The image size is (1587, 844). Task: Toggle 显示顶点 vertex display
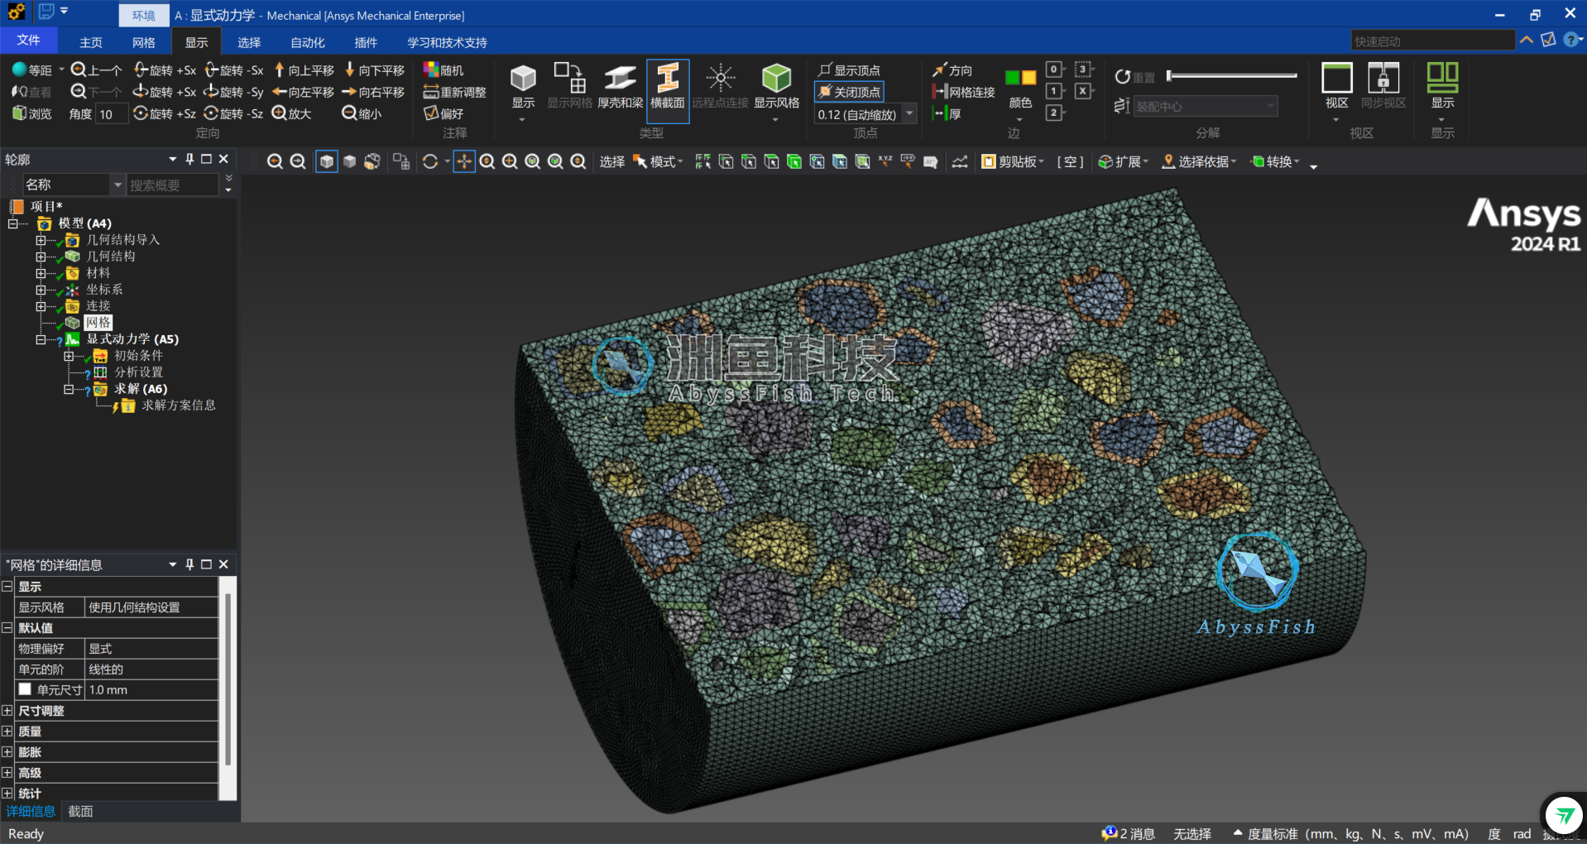tap(849, 70)
